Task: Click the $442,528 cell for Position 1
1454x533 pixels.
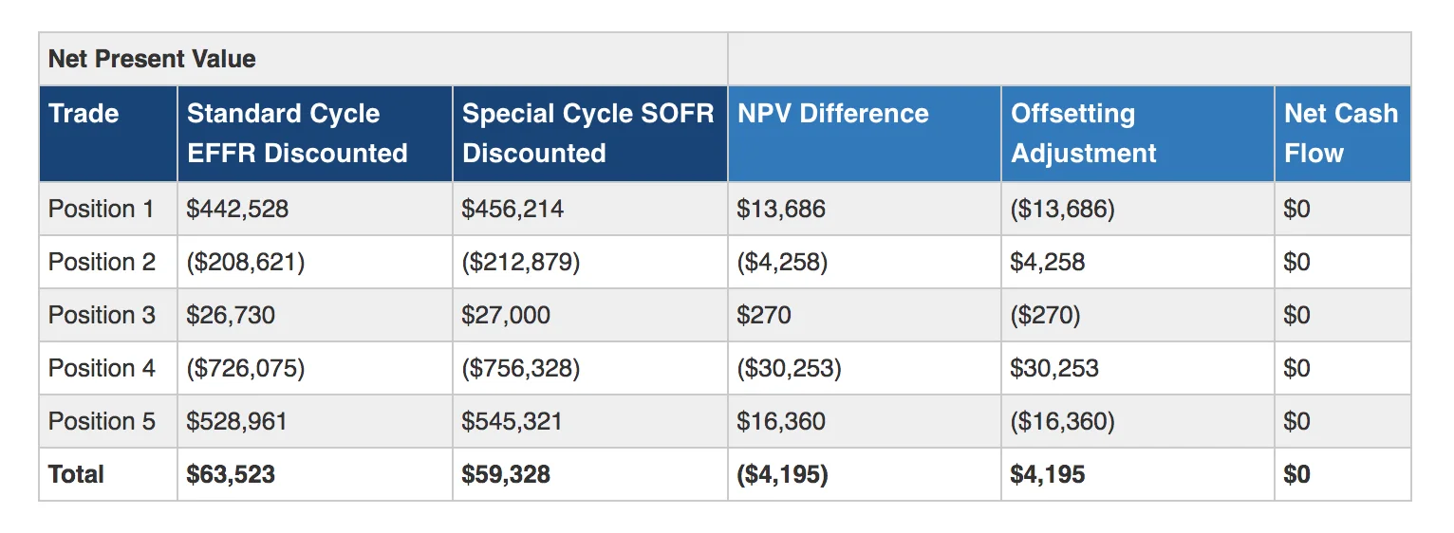Action: point(237,209)
